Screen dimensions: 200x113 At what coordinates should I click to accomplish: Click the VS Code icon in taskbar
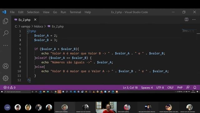pos(40,92)
